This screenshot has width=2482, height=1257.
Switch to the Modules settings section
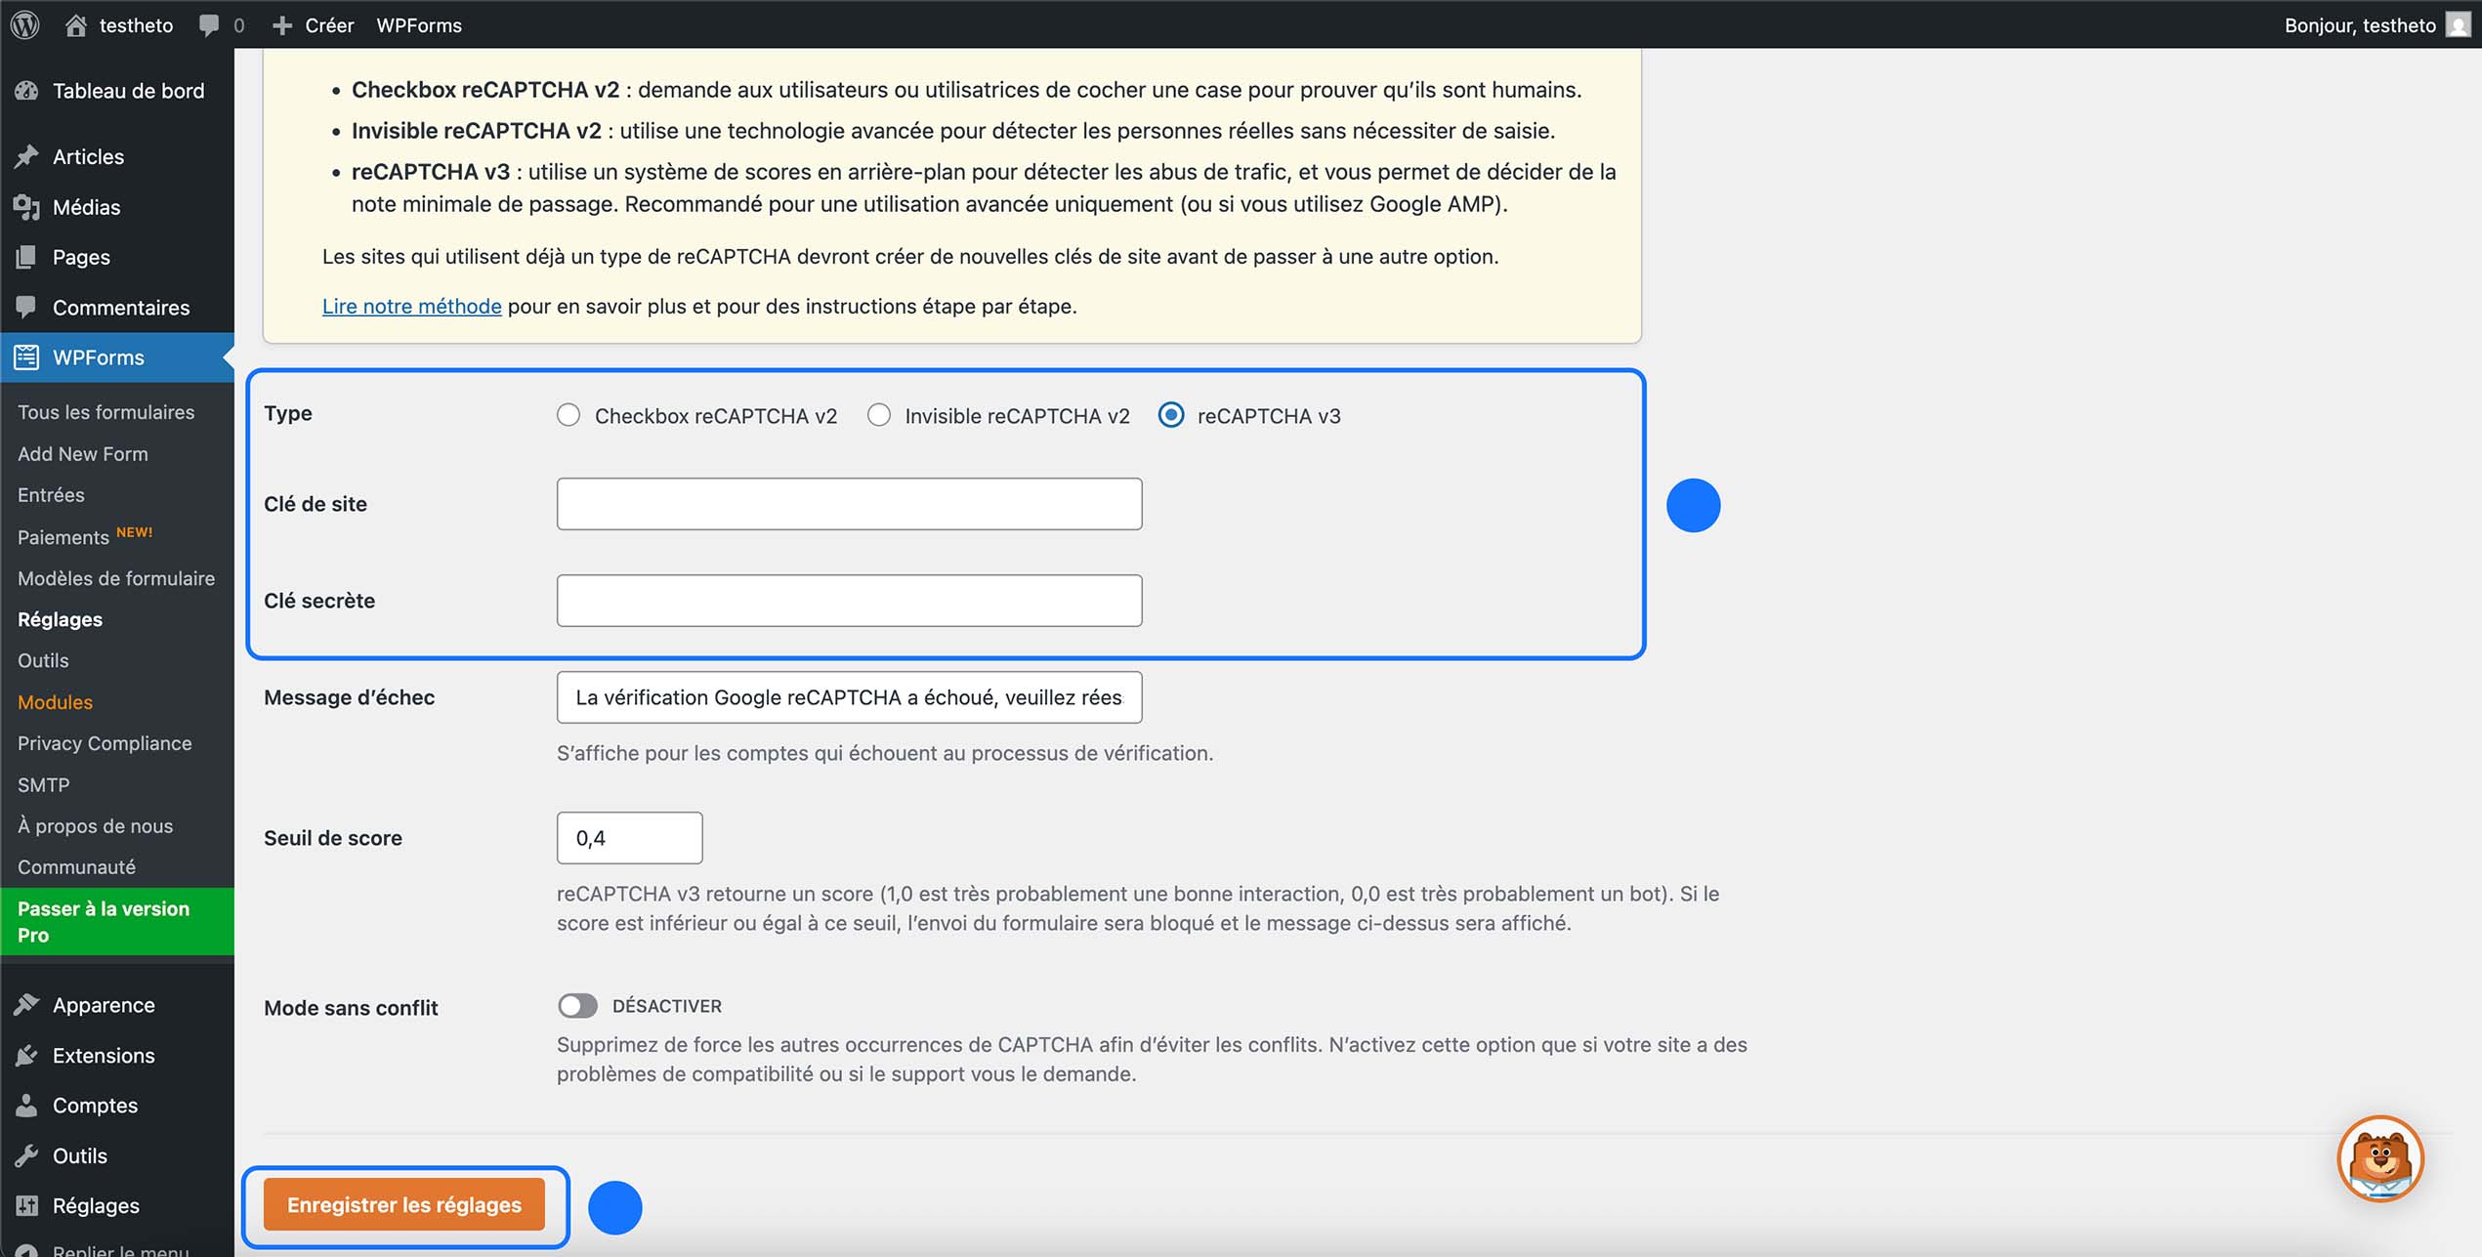(x=55, y=701)
